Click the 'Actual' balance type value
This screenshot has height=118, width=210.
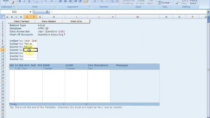41,25
